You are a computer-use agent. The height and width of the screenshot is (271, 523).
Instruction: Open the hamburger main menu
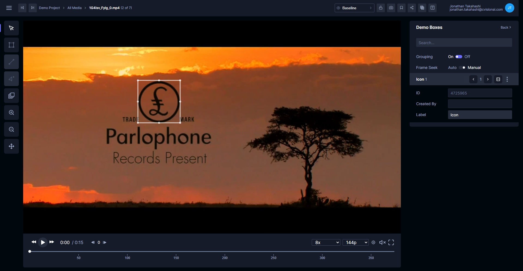point(9,8)
